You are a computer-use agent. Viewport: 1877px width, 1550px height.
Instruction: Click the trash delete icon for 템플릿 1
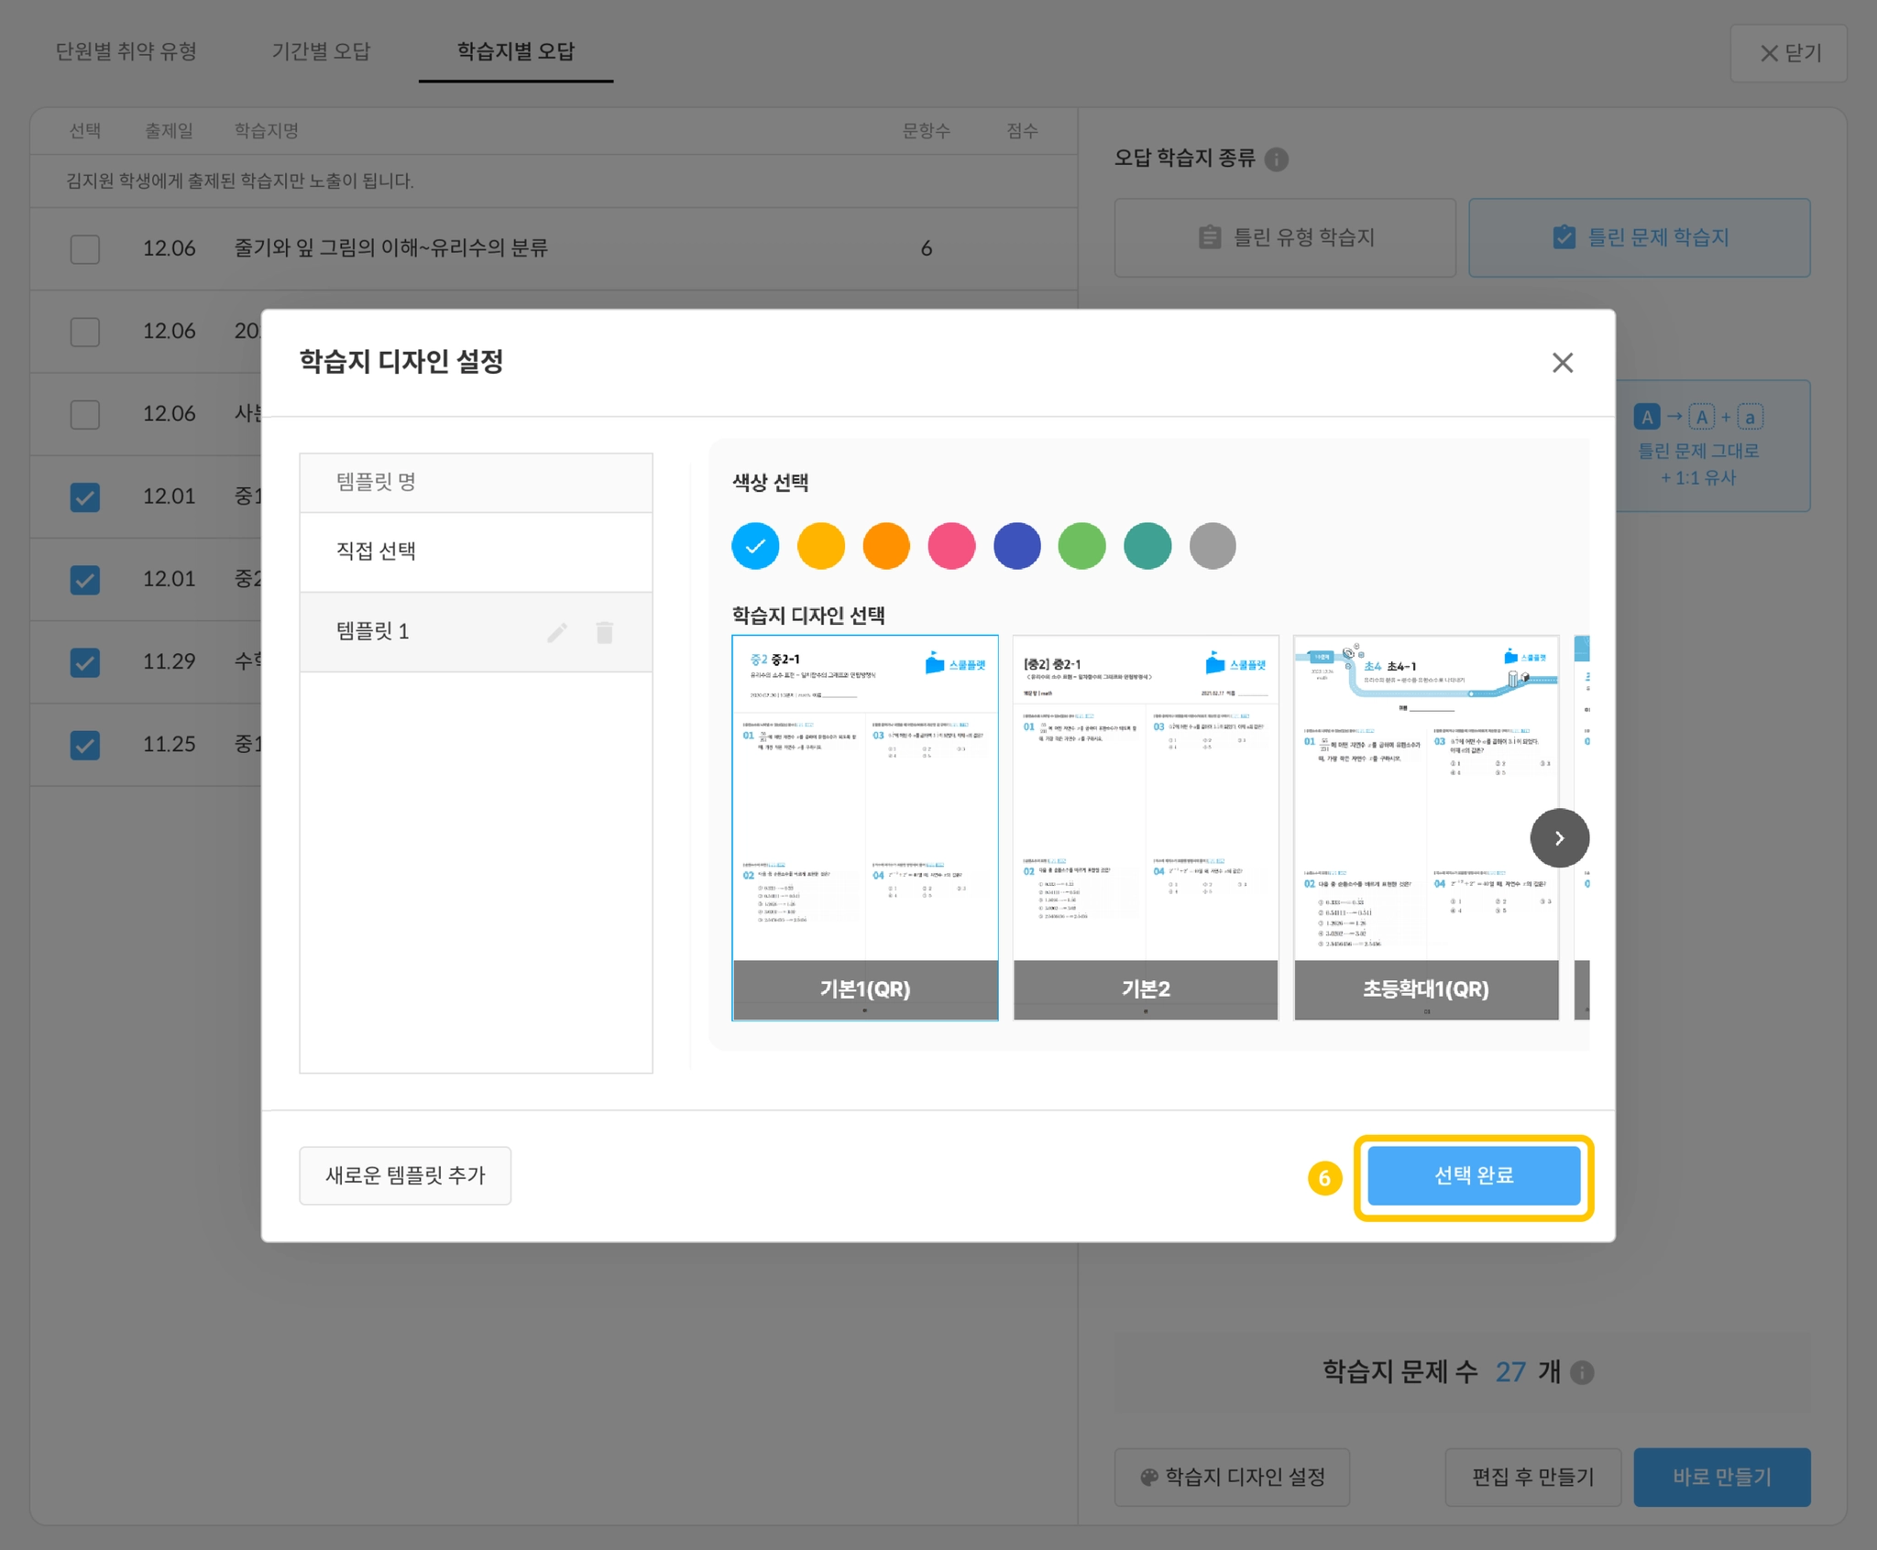pyautogui.click(x=604, y=632)
